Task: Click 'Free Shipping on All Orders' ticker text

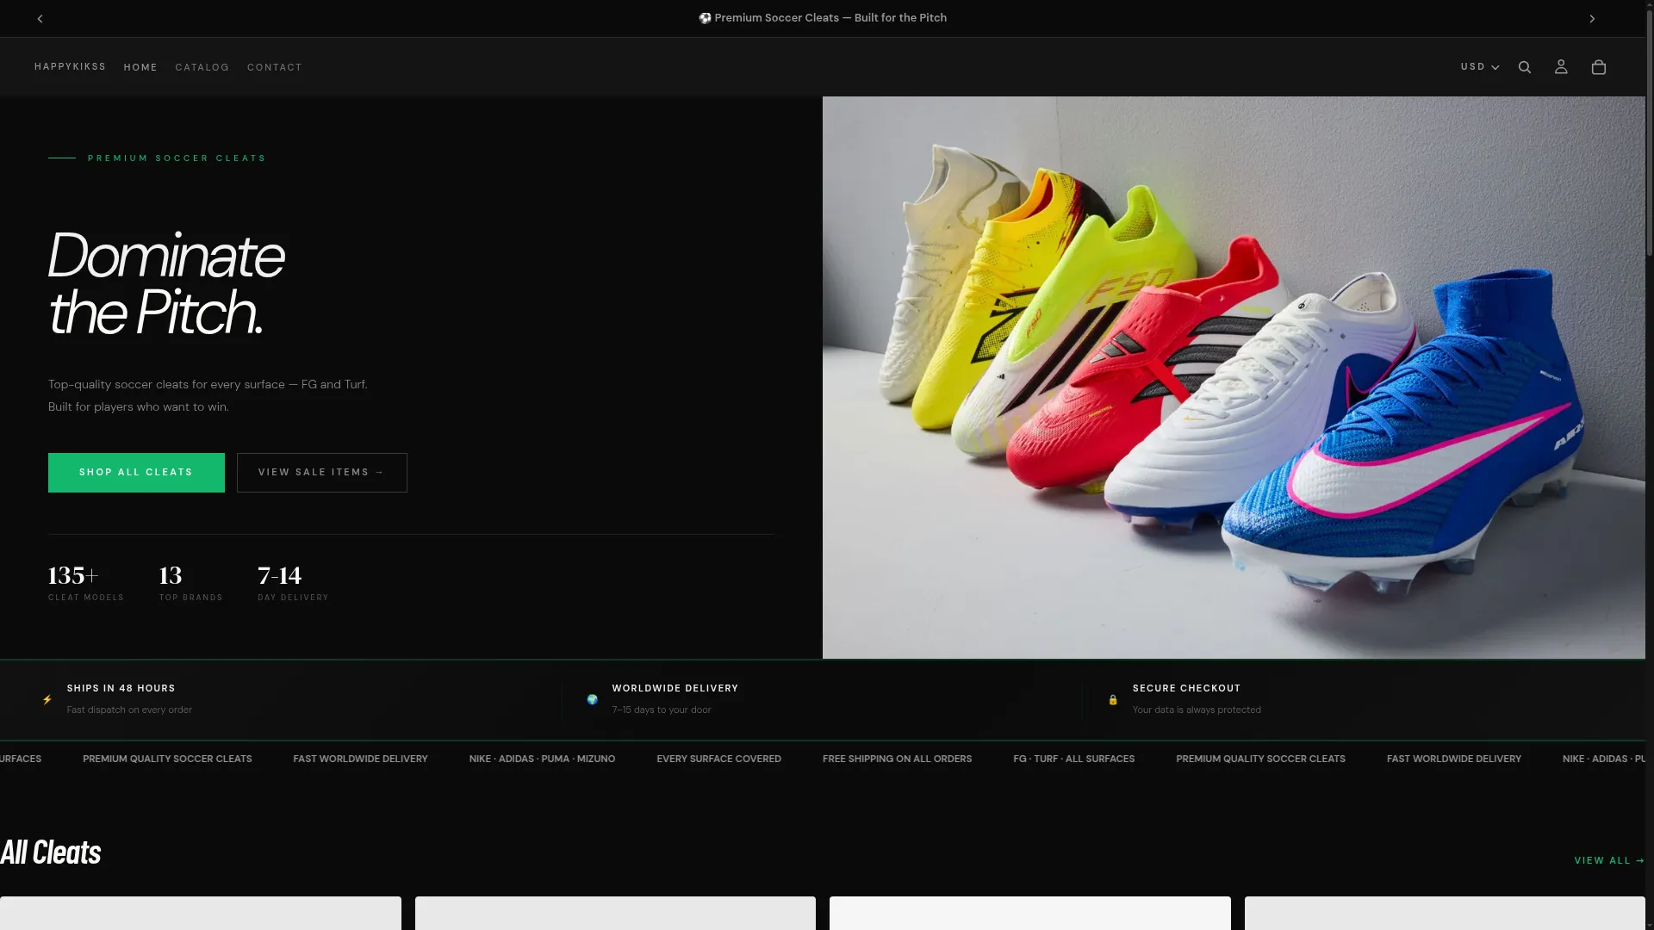Action: 897,759
